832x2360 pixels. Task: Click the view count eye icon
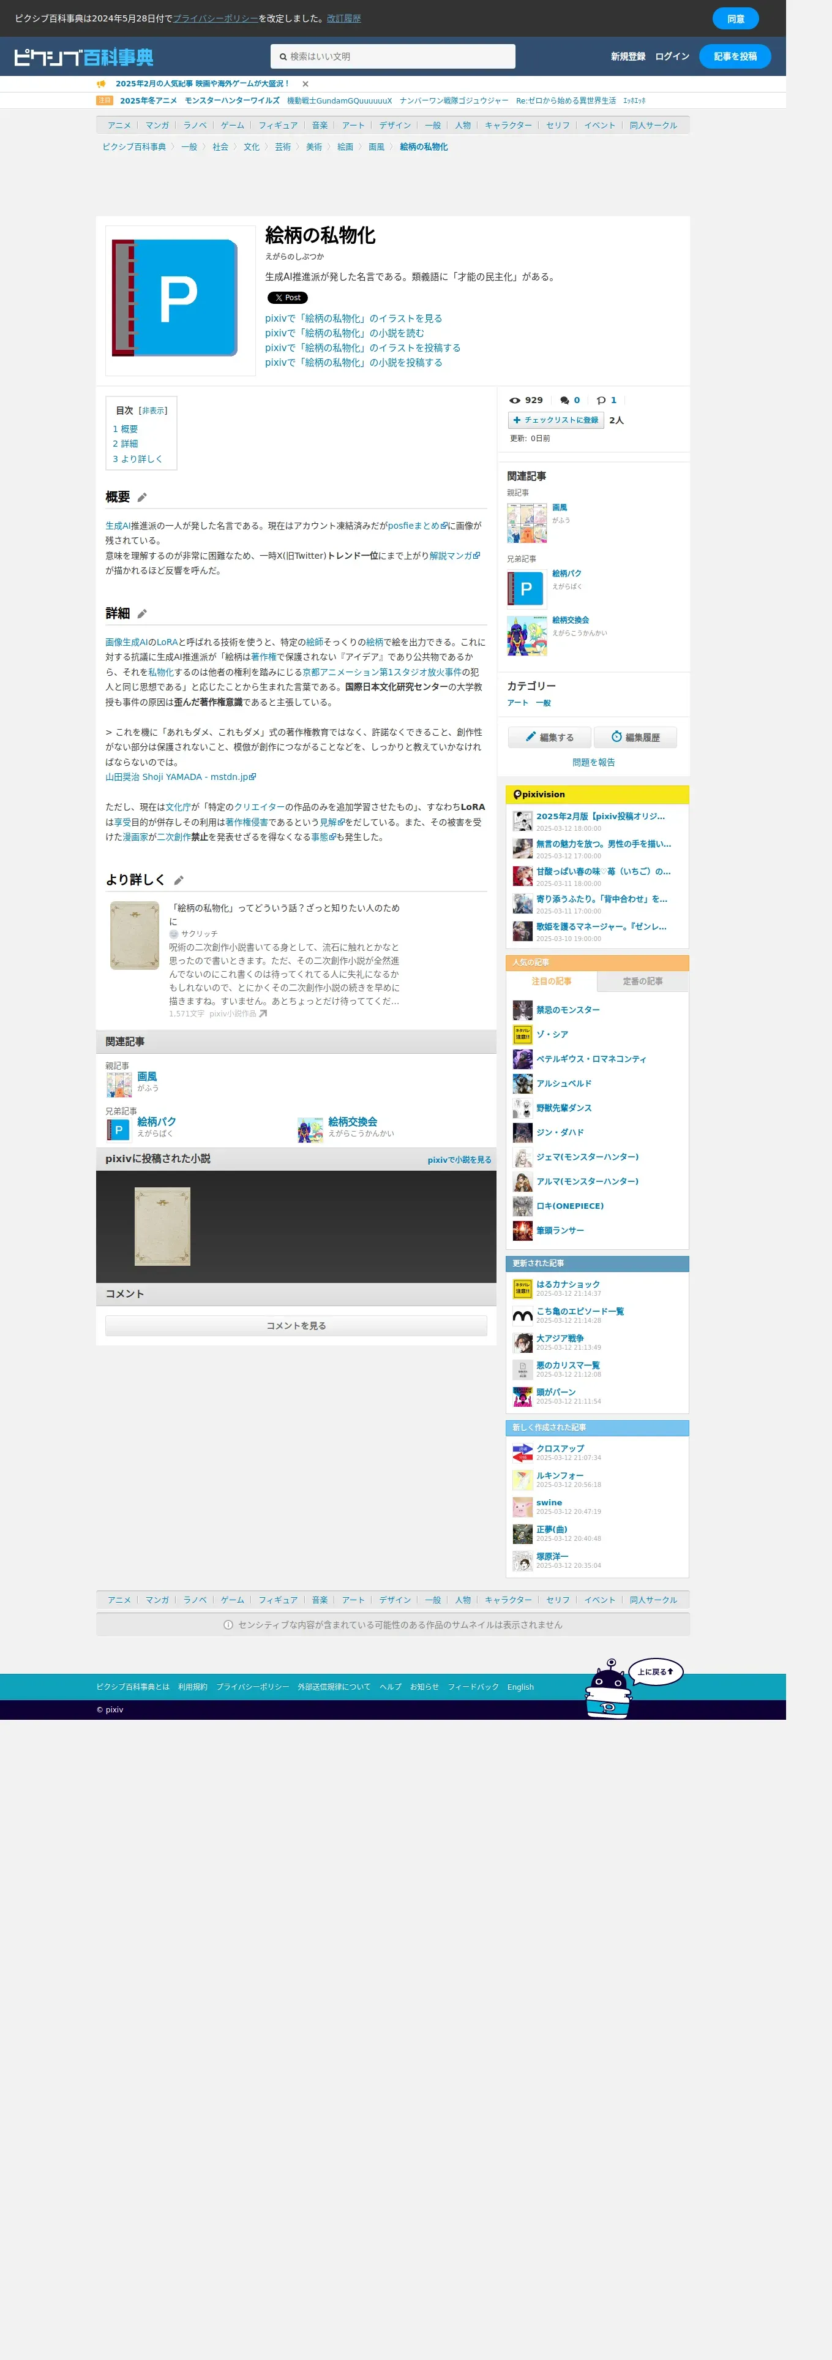tap(514, 400)
